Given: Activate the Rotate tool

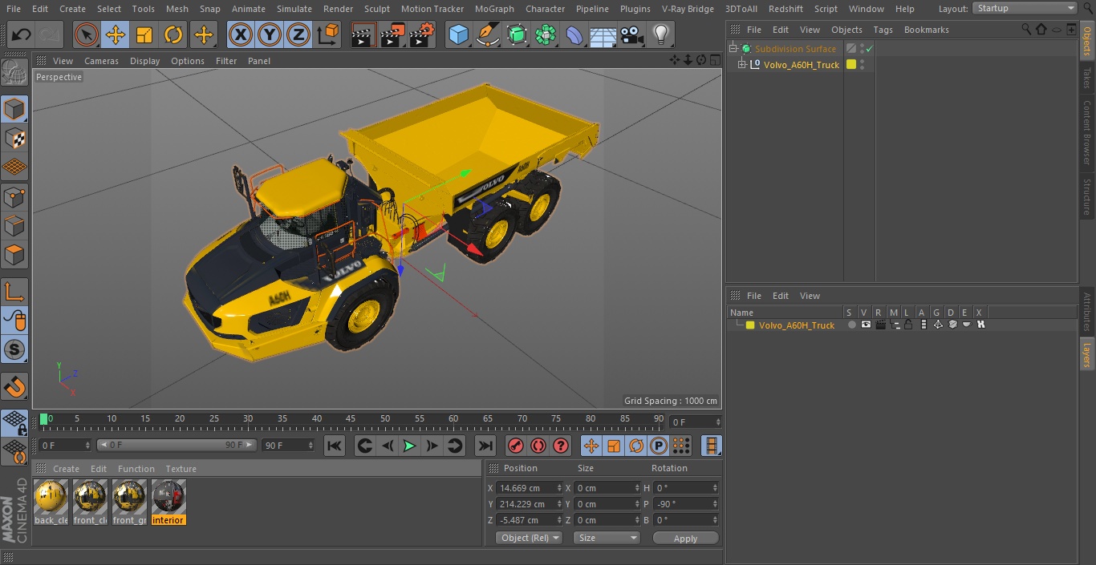Looking at the screenshot, I should (x=173, y=34).
